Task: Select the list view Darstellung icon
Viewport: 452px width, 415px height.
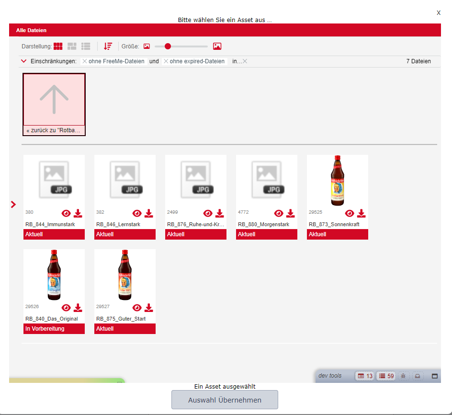Action: tap(86, 46)
